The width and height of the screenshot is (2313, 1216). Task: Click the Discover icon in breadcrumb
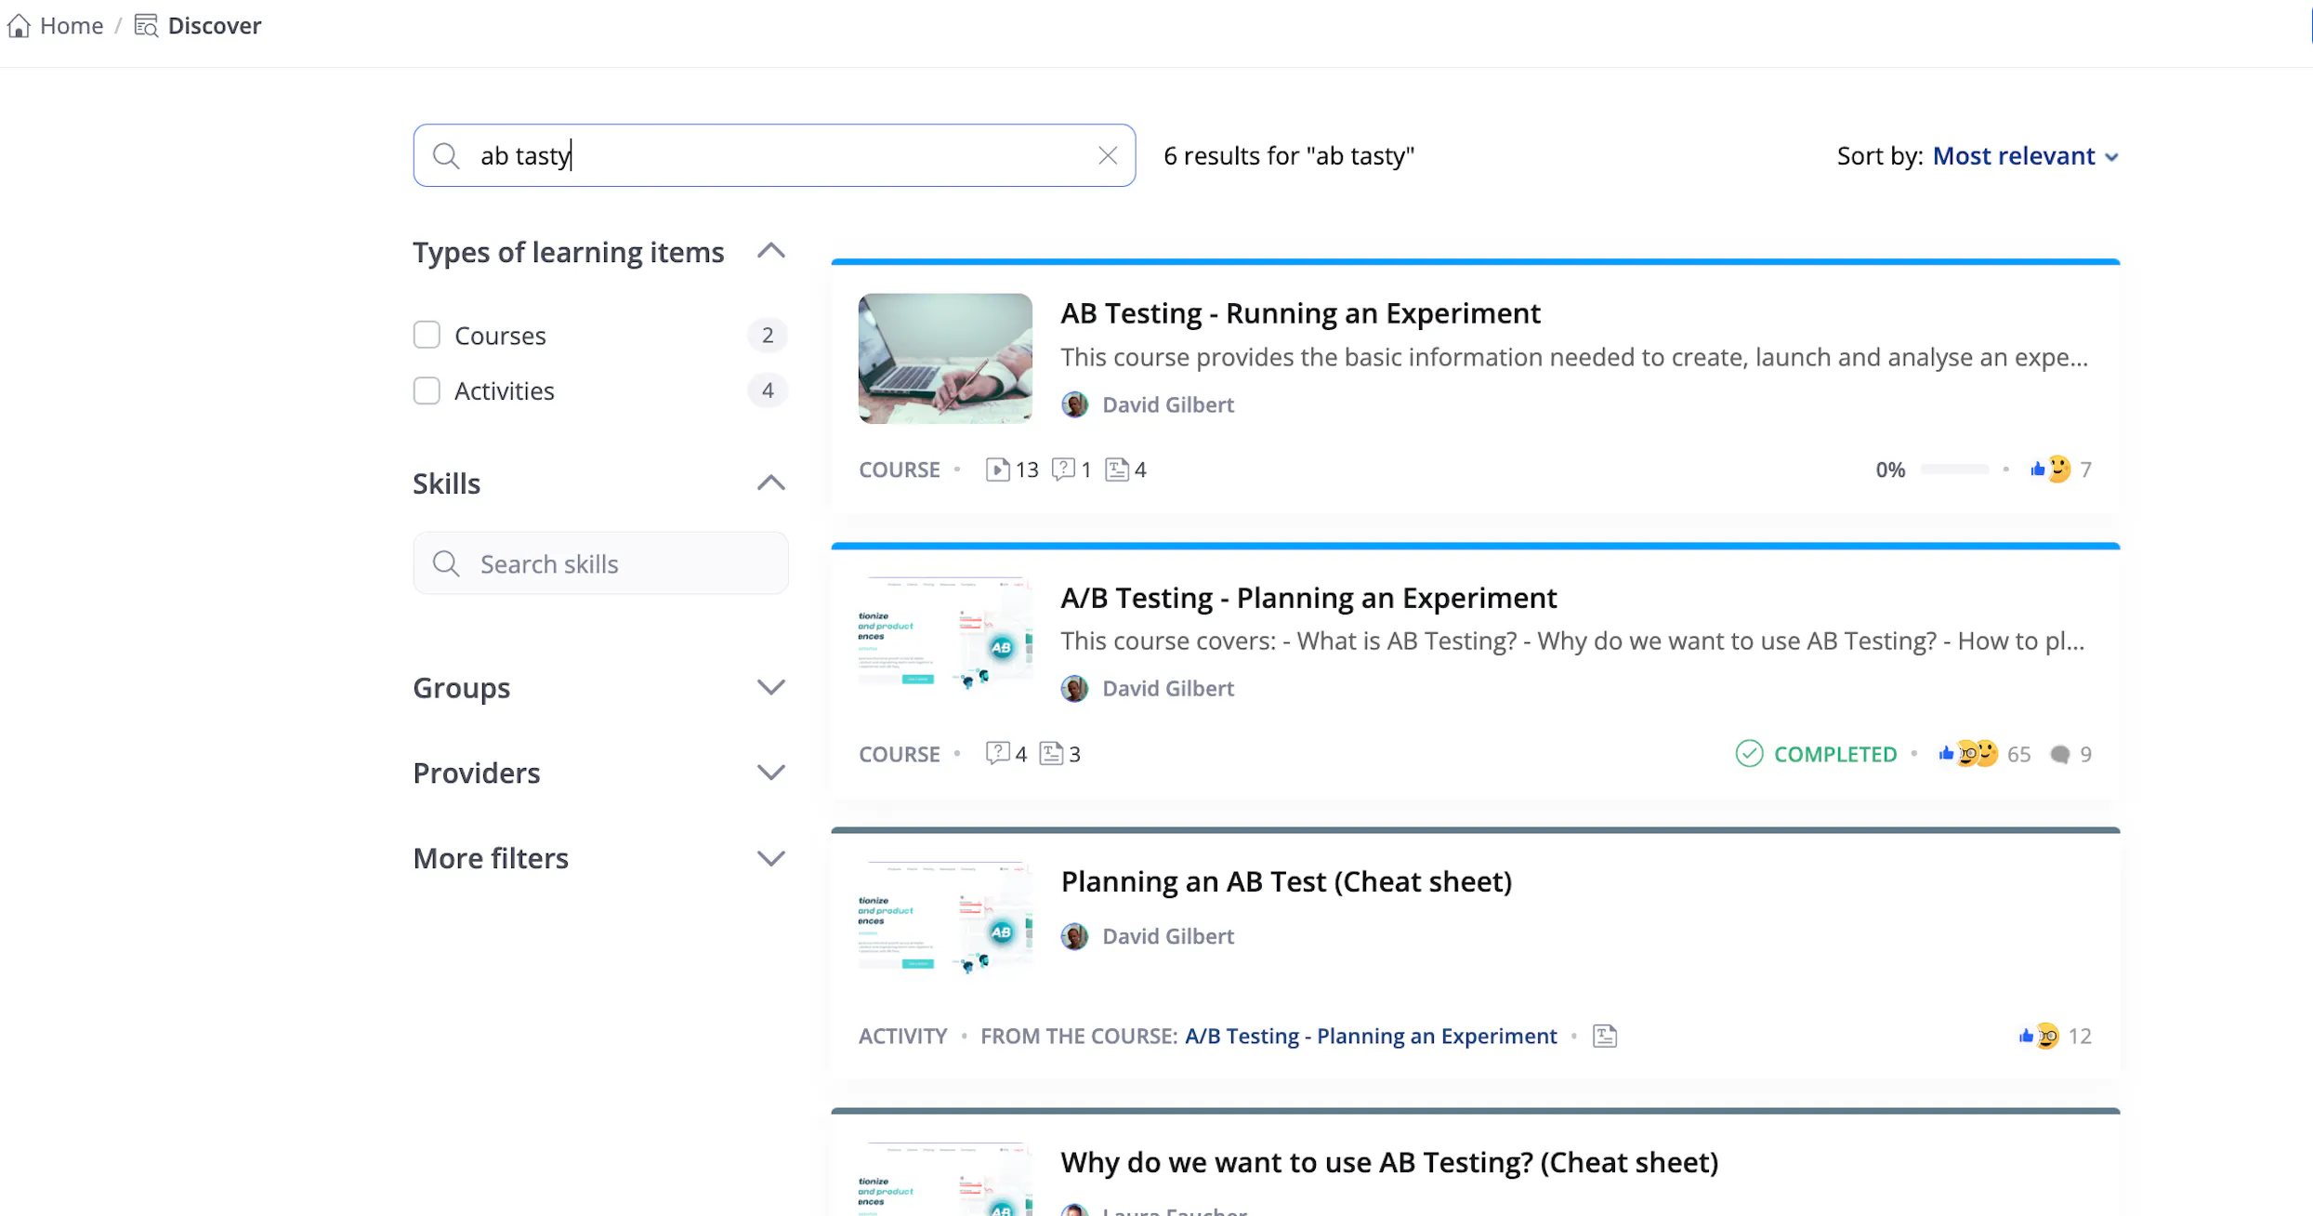tap(146, 25)
